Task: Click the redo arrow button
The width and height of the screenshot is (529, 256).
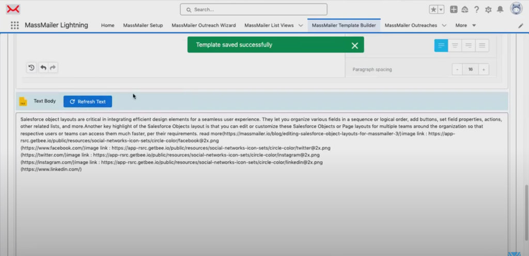Action: click(53, 67)
